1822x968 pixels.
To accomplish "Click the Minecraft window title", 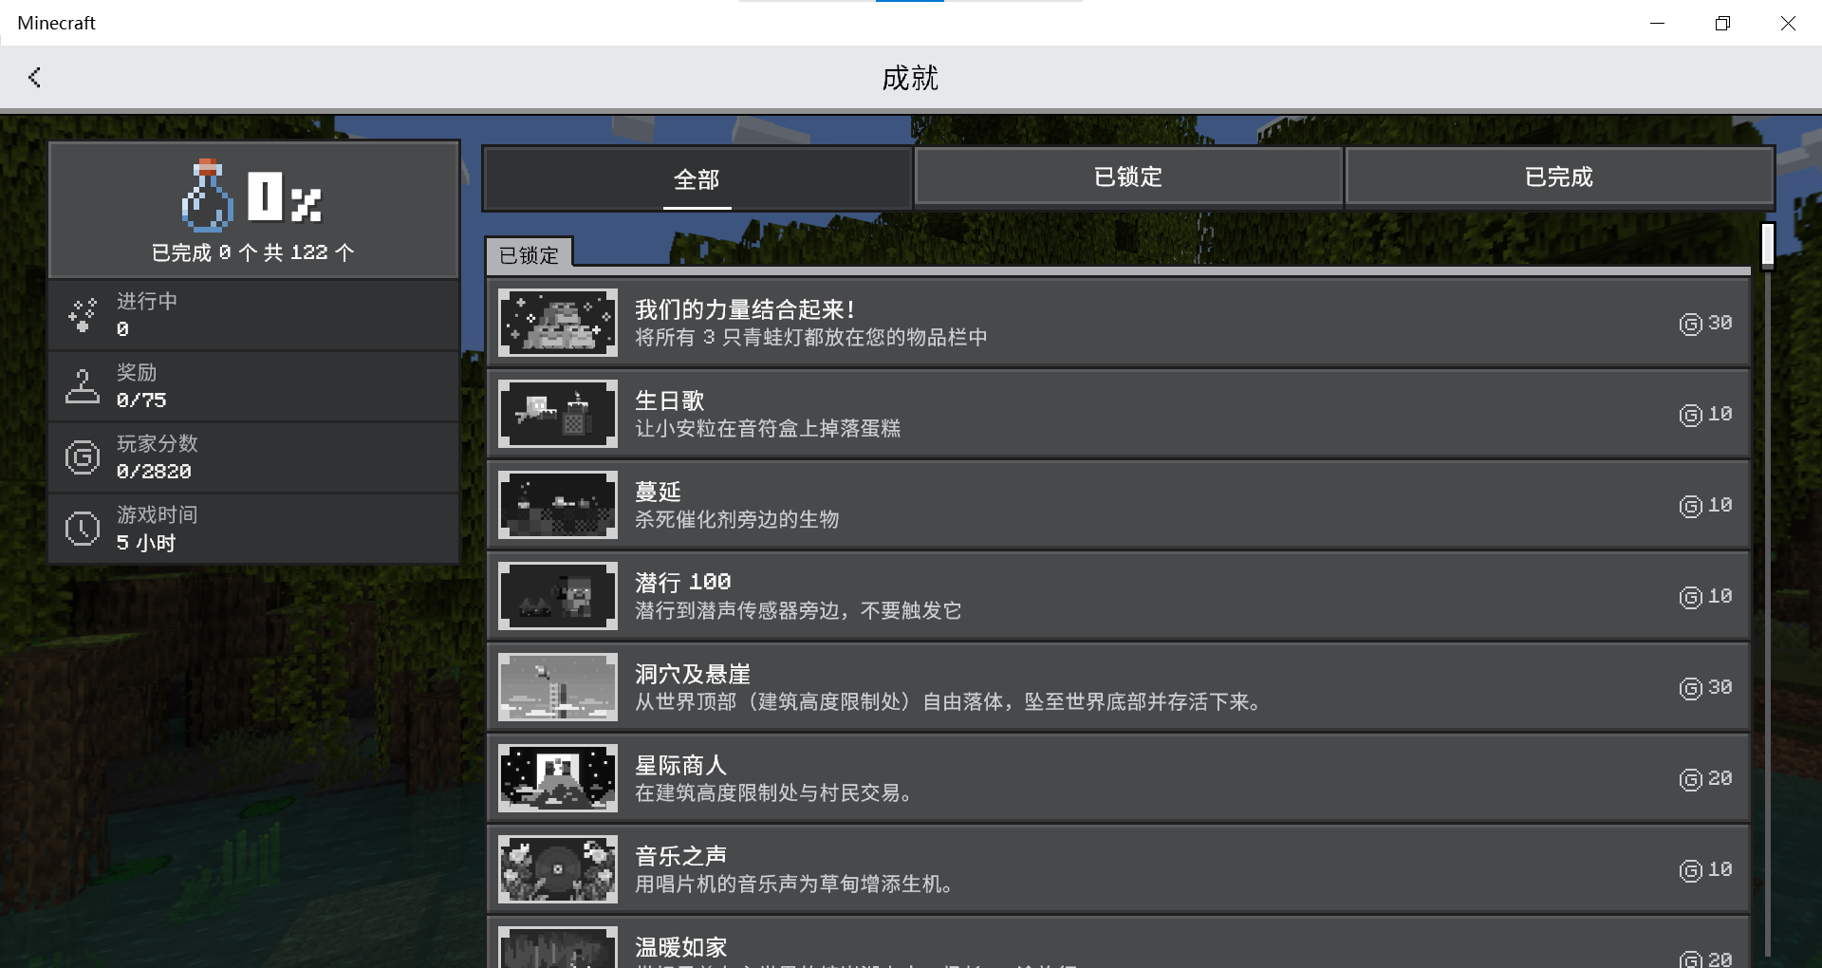I will point(57,23).
